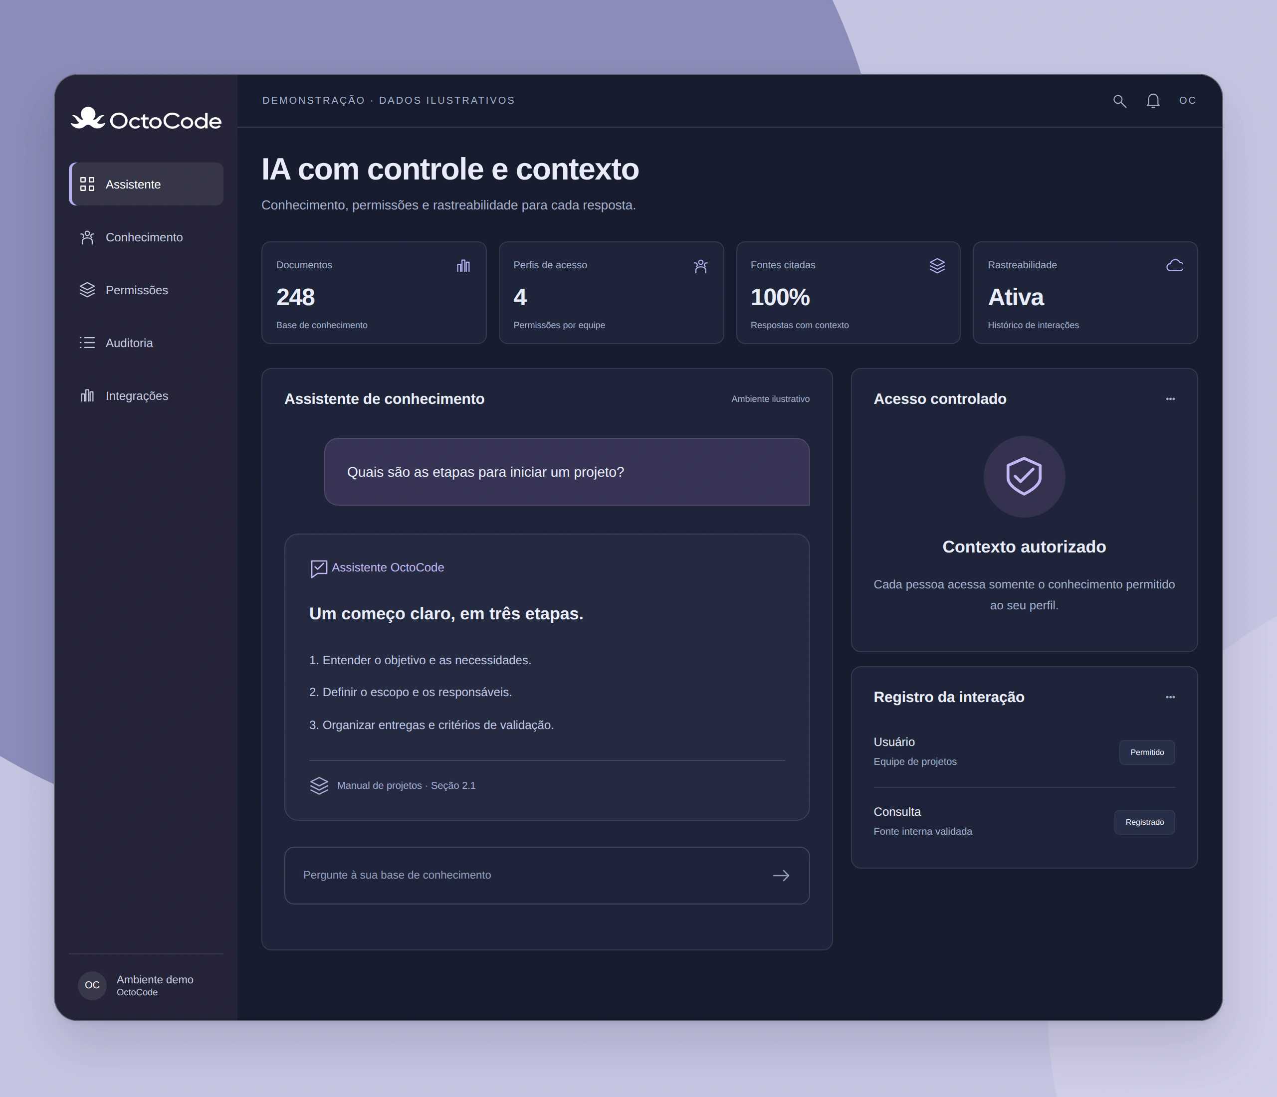Click the cloud icon on Rastreabilidade card
The width and height of the screenshot is (1277, 1097).
coord(1175,265)
